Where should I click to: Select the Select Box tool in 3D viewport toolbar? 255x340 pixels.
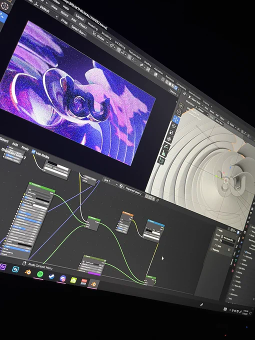(181, 106)
